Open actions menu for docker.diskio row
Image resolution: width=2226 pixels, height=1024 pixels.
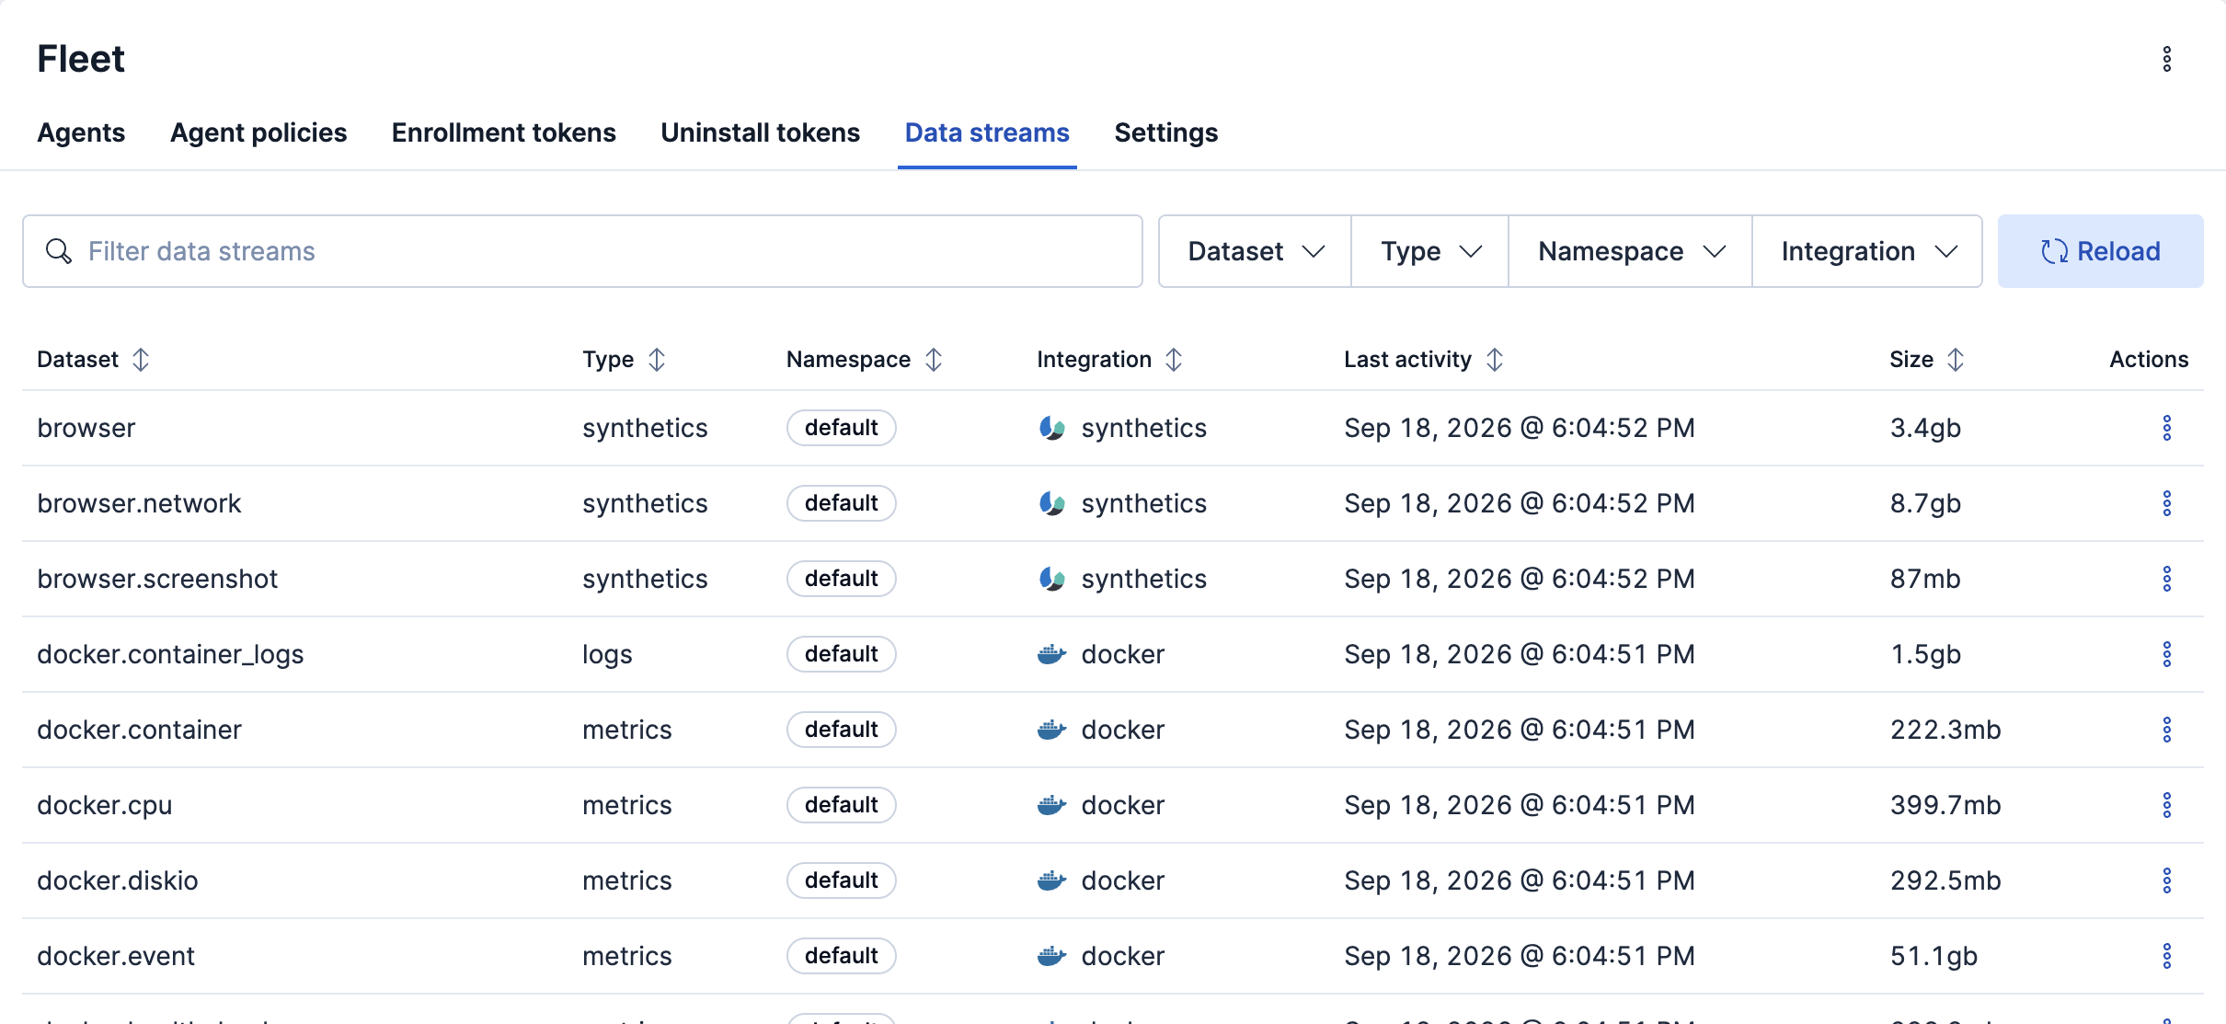coord(2166,880)
